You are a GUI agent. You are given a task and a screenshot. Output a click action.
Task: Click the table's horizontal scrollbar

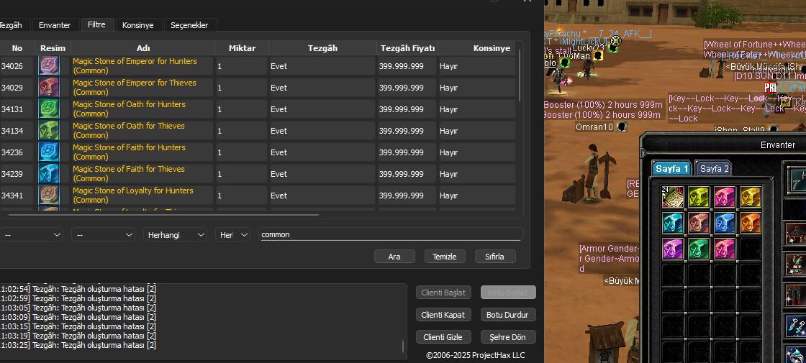point(160,214)
